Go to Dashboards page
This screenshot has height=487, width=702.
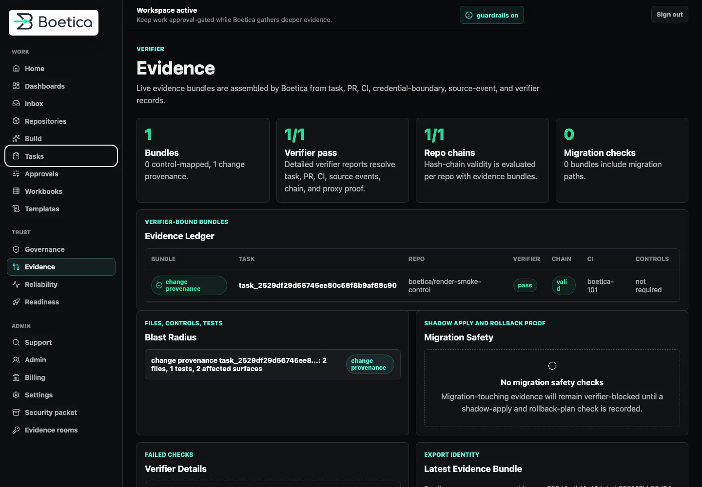[61, 86]
